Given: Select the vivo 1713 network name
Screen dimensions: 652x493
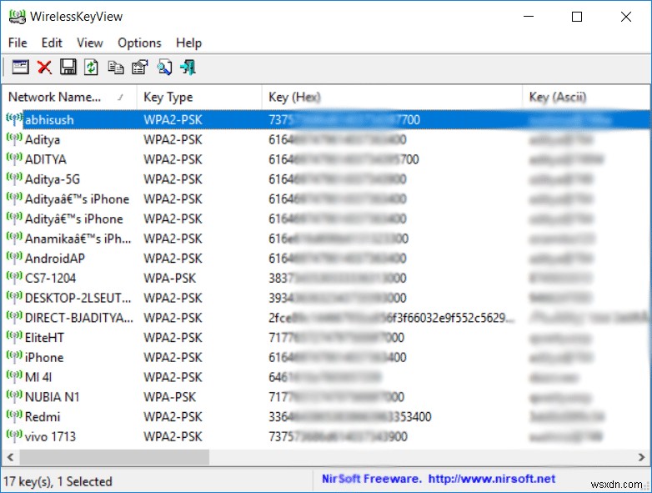Looking at the screenshot, I should pyautogui.click(x=50, y=436).
